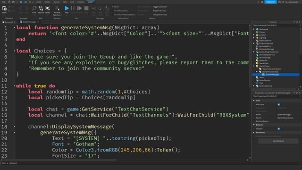Select Players in the Explorer

[262, 32]
